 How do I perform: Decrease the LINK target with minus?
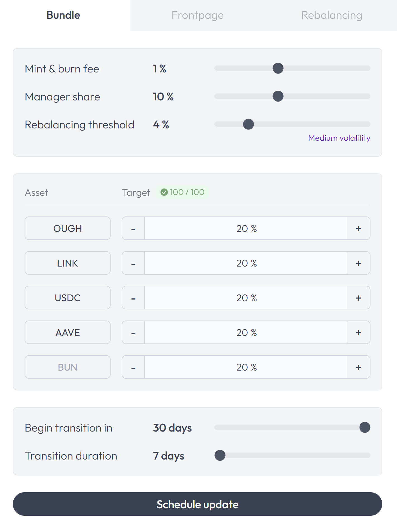133,263
